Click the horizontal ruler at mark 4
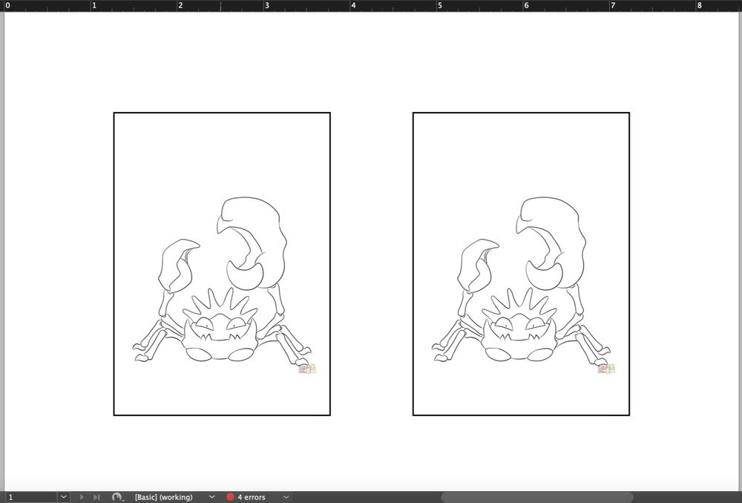This screenshot has width=742, height=503. coord(353,6)
